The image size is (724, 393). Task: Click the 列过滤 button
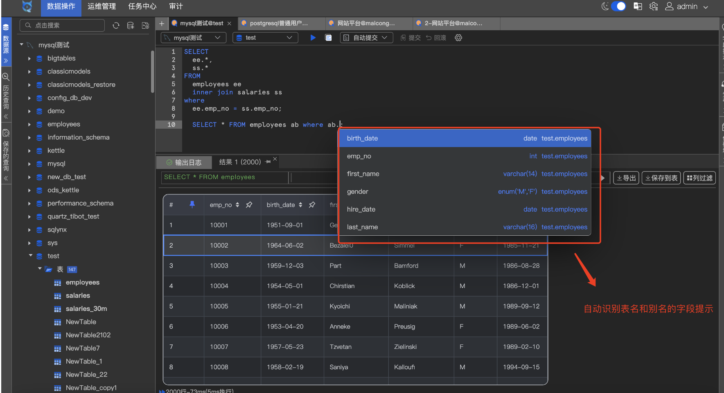[x=699, y=178]
